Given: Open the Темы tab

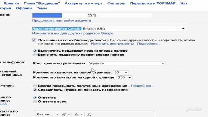Looking at the screenshot, I should [42, 8].
